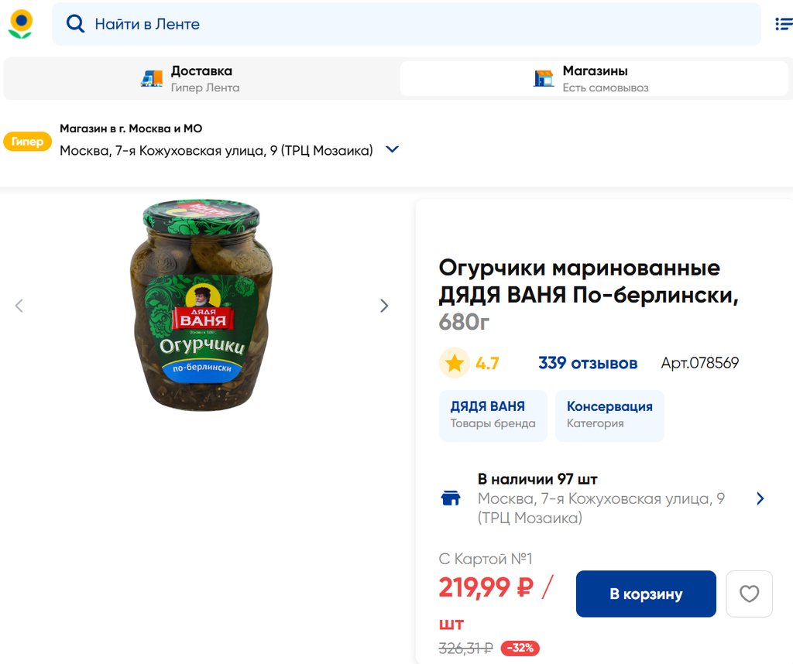This screenshot has width=793, height=664.
Task: Click the search magnifier icon
Action: tap(75, 24)
